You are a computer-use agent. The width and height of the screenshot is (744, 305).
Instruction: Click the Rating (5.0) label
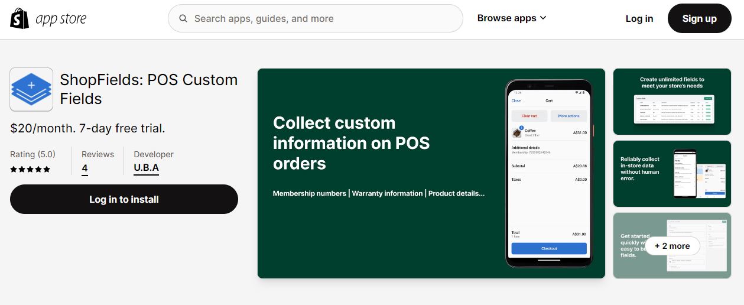[x=33, y=154]
